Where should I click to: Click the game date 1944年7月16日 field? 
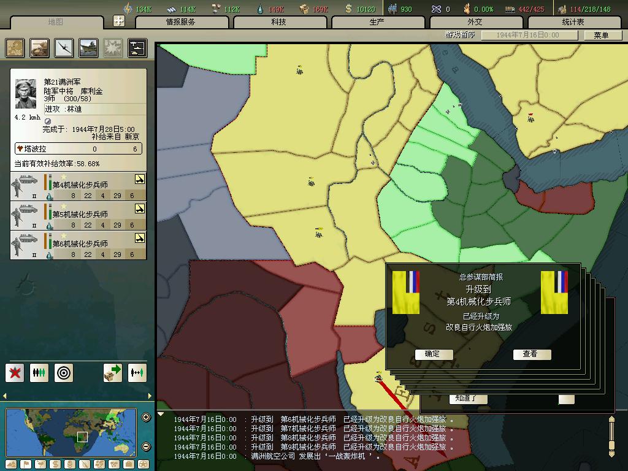[528, 35]
